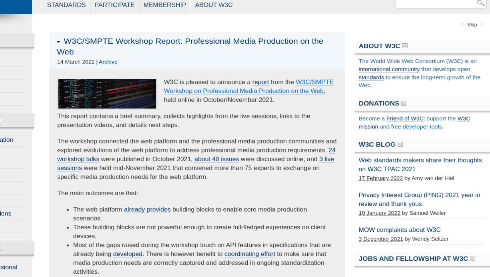Open the '24 workshop talks' link
Viewport: 490px width, 277px height.
pos(196,155)
